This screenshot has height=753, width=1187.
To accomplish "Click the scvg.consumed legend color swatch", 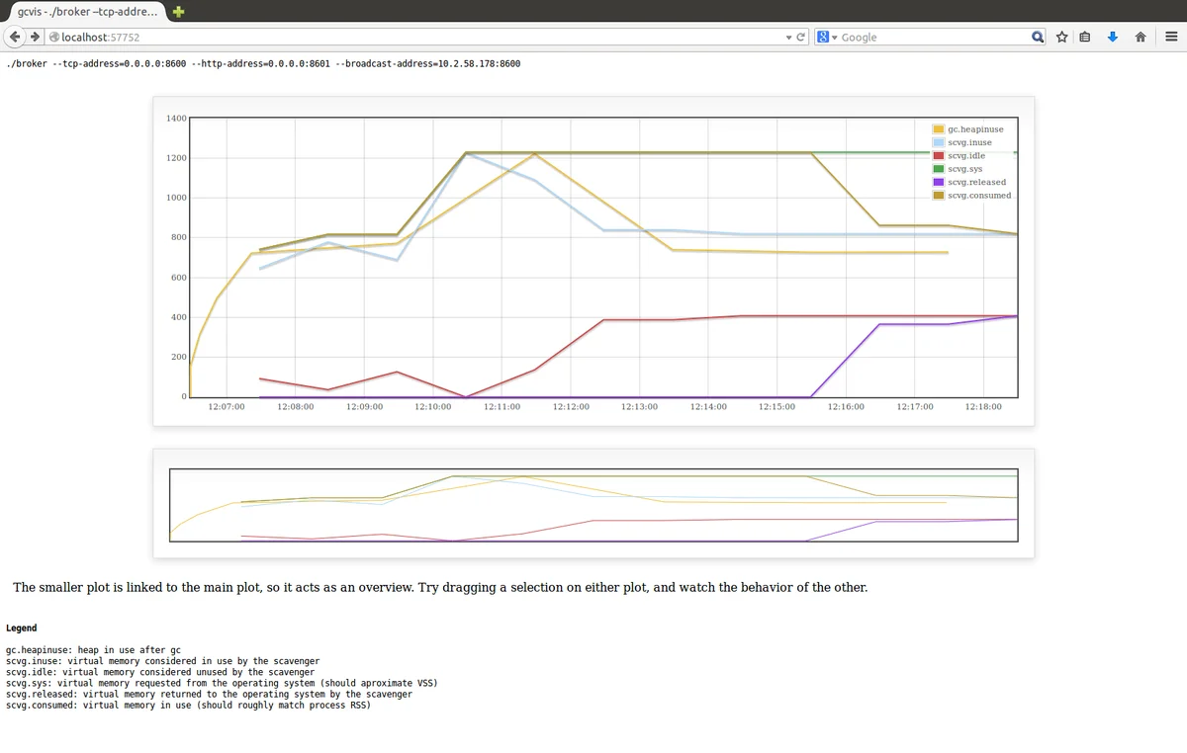I will pos(939,196).
